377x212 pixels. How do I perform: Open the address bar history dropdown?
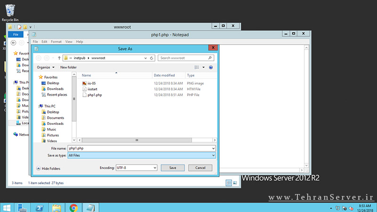[145, 58]
